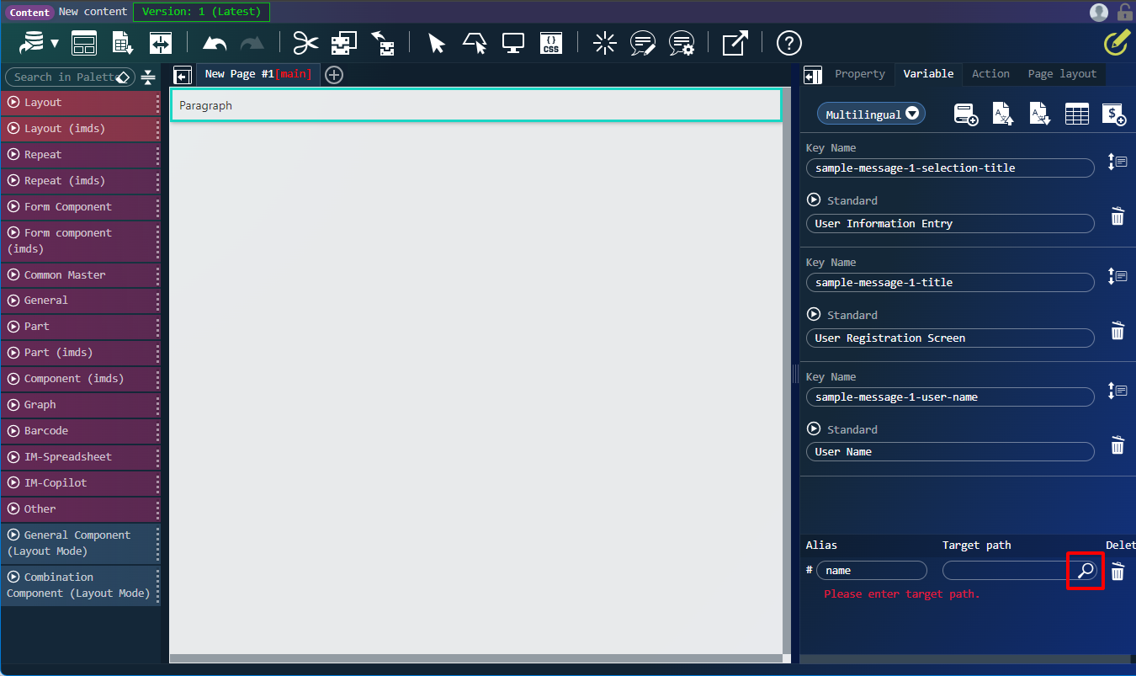Open the help question mark icon
The width and height of the screenshot is (1136, 676).
pyautogui.click(x=788, y=43)
